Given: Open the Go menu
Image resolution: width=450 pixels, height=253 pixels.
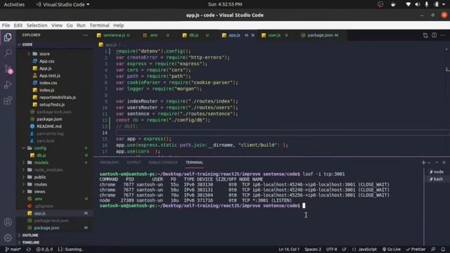Looking at the screenshot, I should tap(70, 25).
